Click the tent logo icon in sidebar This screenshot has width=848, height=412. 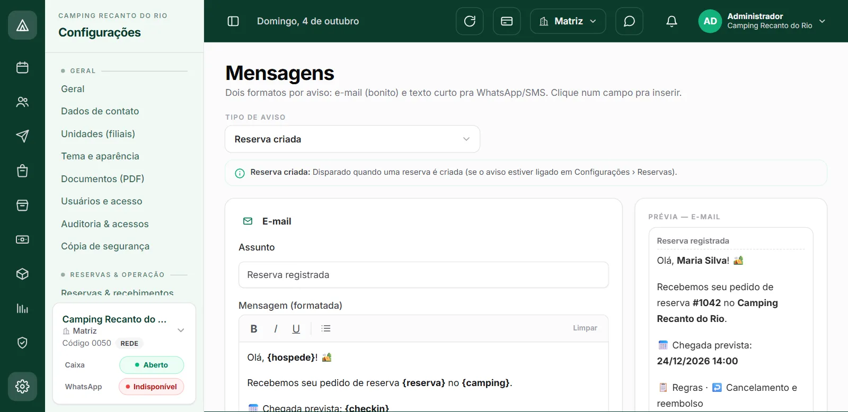click(x=22, y=25)
